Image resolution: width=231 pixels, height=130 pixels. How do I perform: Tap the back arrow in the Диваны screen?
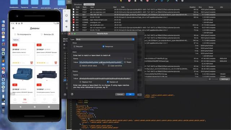13,28
